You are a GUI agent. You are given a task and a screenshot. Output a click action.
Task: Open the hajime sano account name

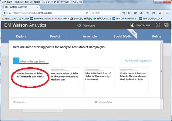[x=144, y=25]
